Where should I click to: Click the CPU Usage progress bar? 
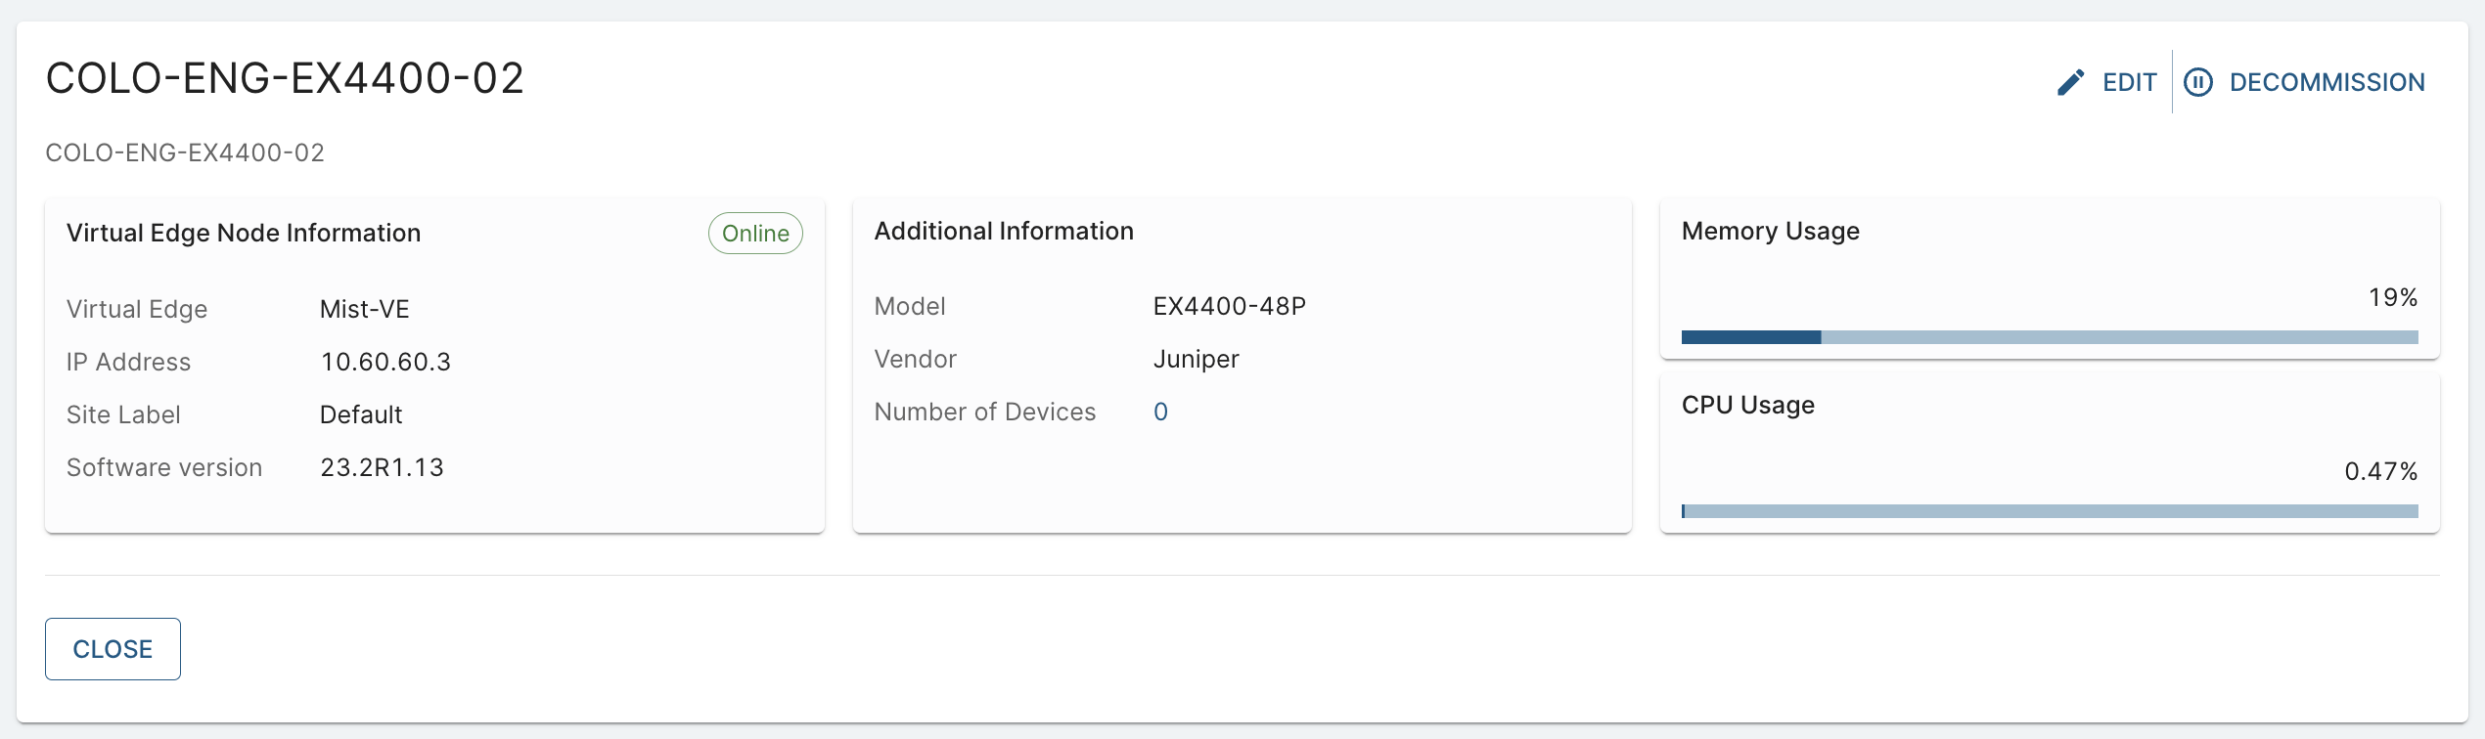2049,511
